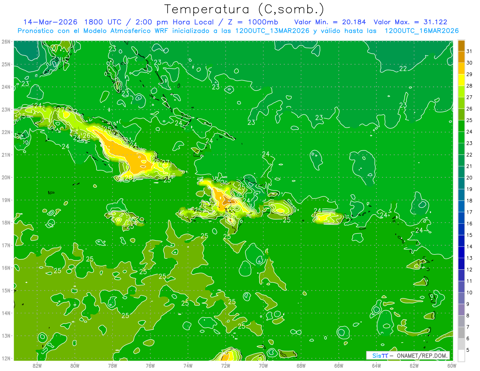This screenshot has height=371, width=480.
Task: Click the title "Temperatura (C,somb.)"
Action: (244, 9)
